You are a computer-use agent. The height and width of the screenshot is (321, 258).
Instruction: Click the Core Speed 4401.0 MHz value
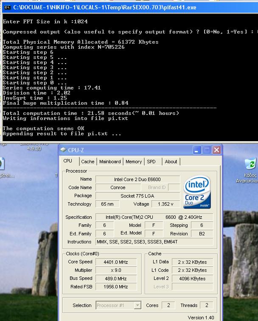[116, 262]
